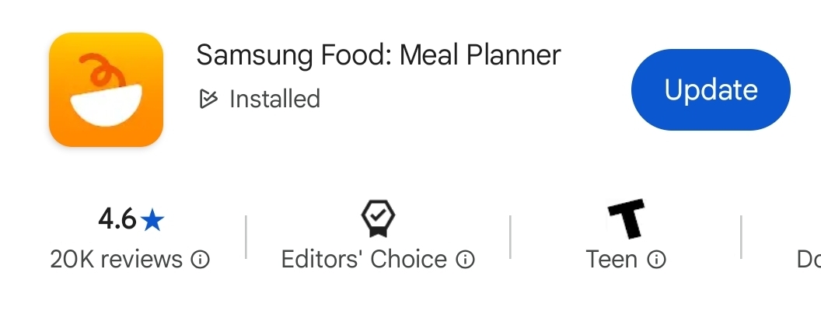This screenshot has height=325, width=821.
Task: Select the Editors' Choice text label
Action: point(364,259)
